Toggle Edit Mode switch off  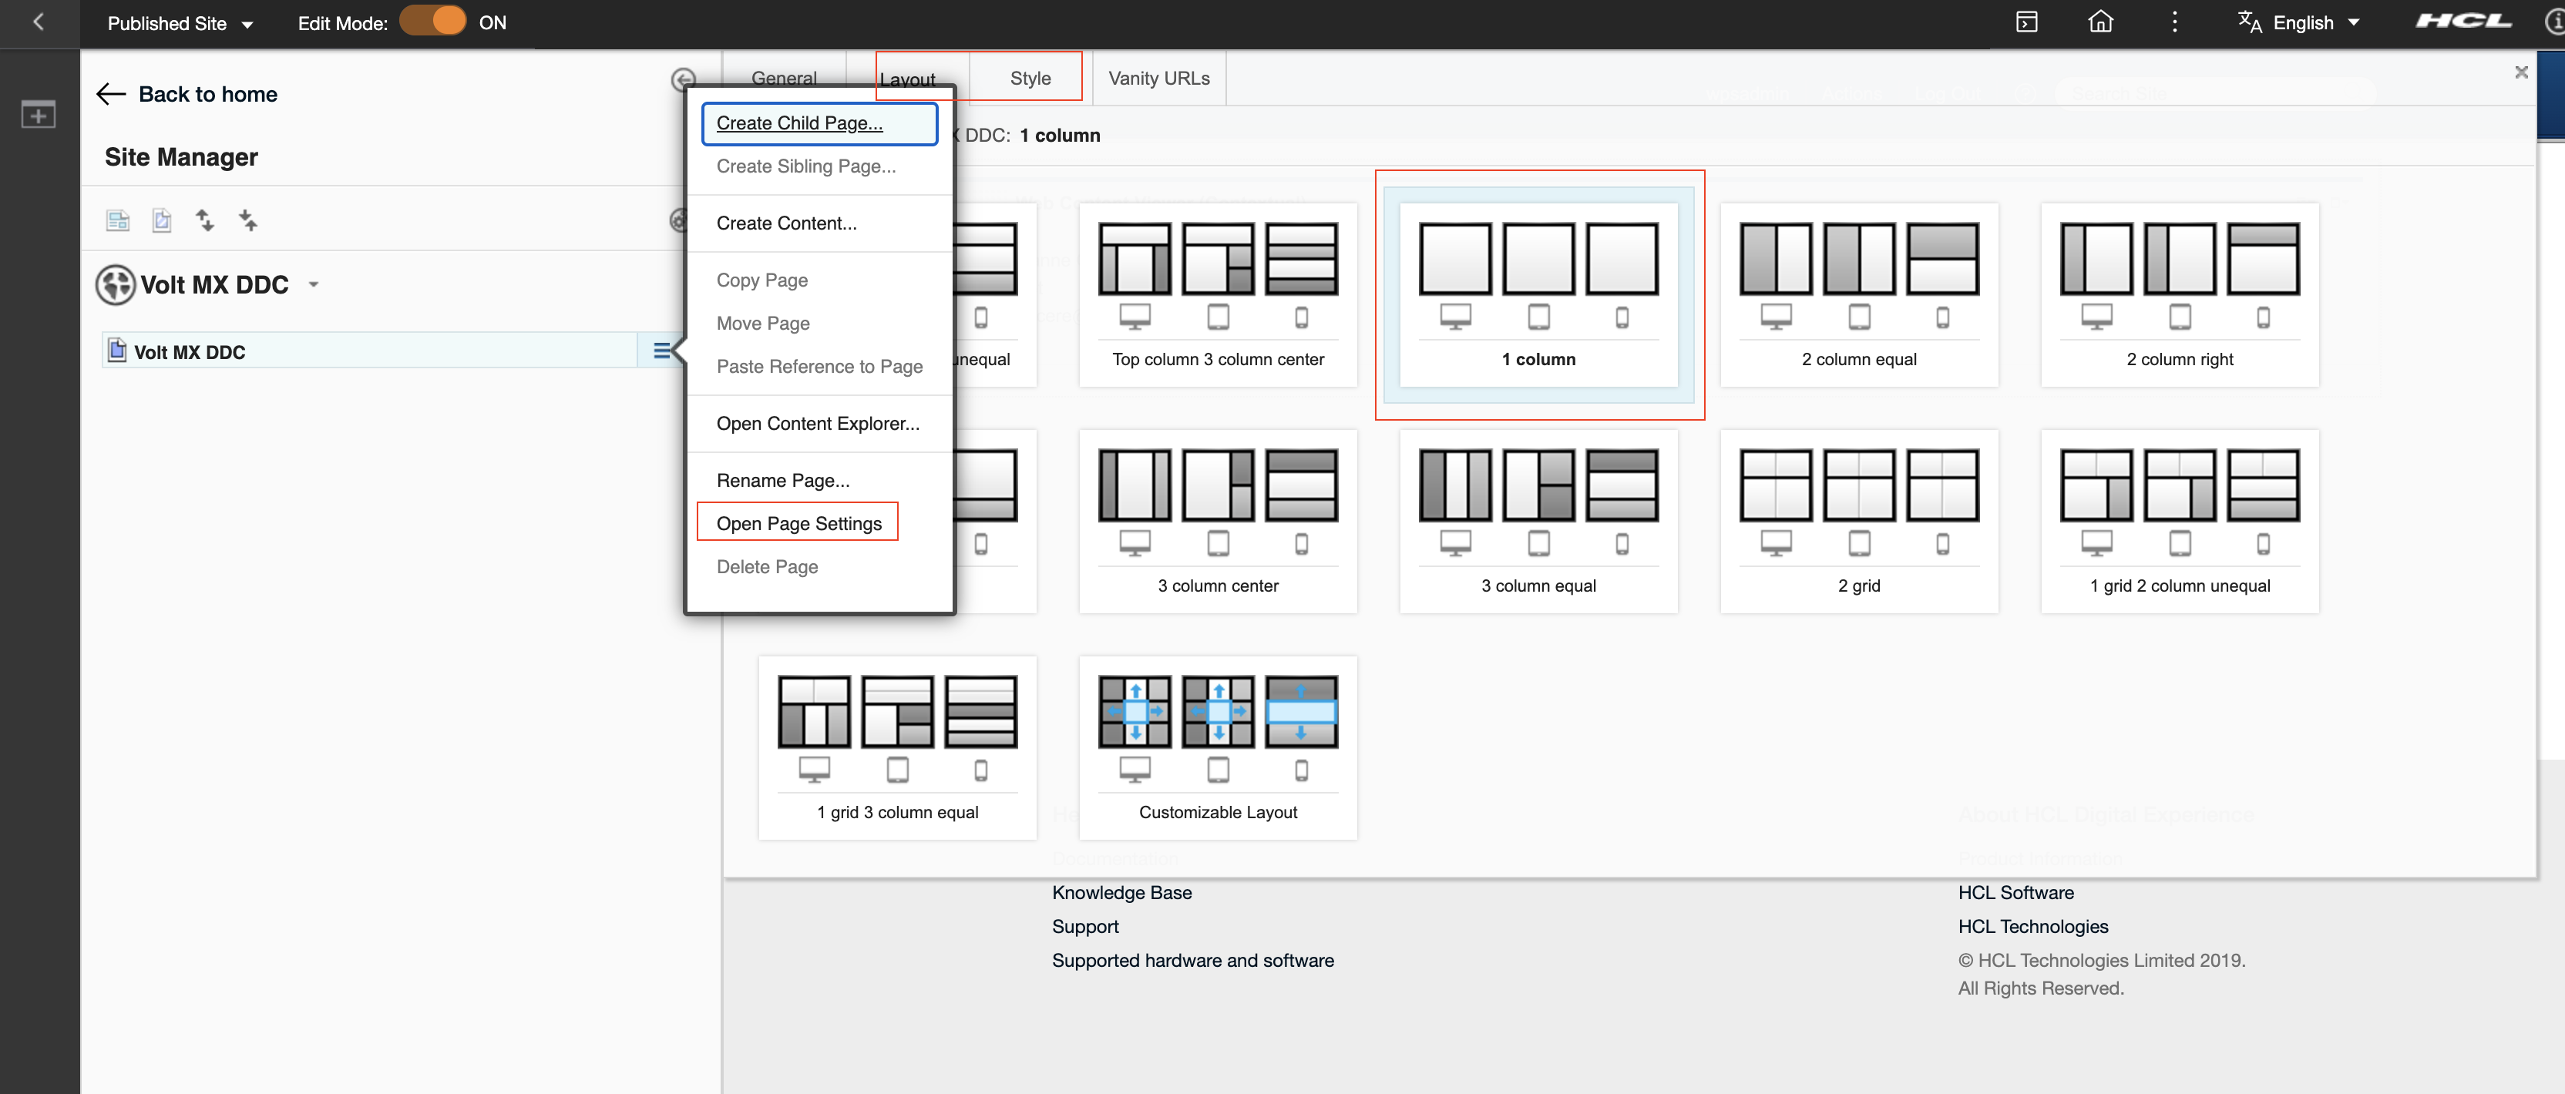(433, 22)
